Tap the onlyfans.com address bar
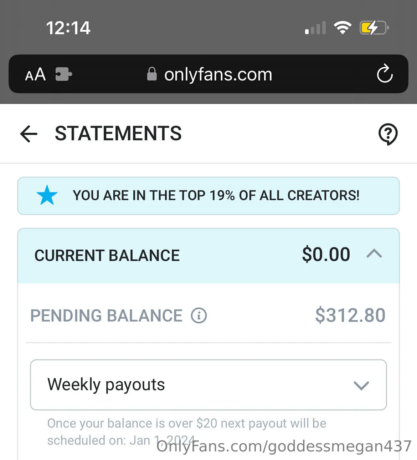 (218, 74)
